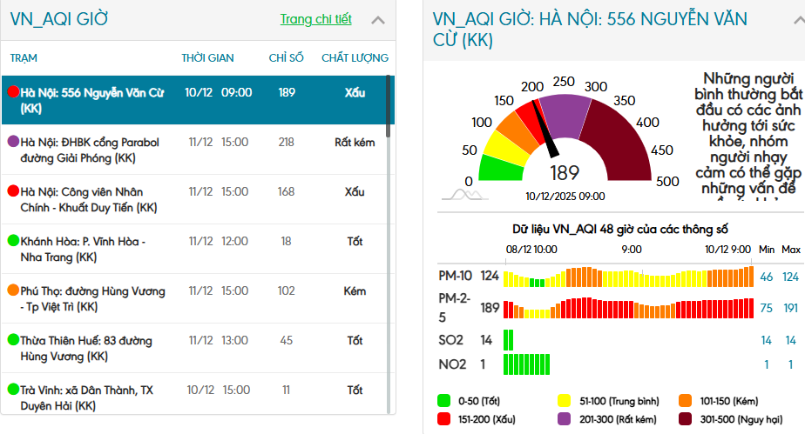
Task: Click the small distribution curve icon by gauge
Action: 463,195
